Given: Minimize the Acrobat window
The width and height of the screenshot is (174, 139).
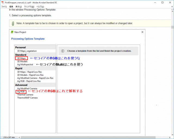Looking at the screenshot, I should 155,2.
